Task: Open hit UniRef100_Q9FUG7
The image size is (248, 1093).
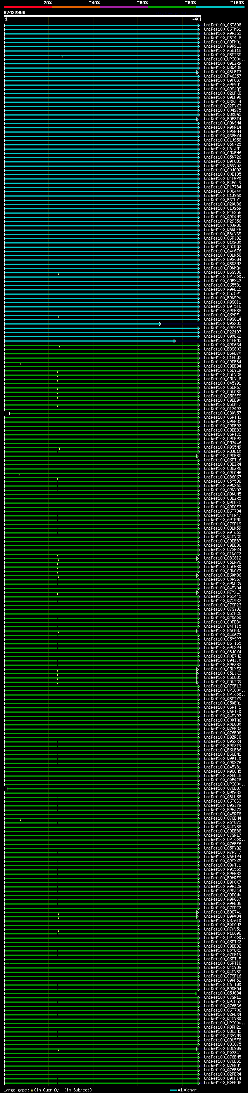Action: (x=222, y=80)
